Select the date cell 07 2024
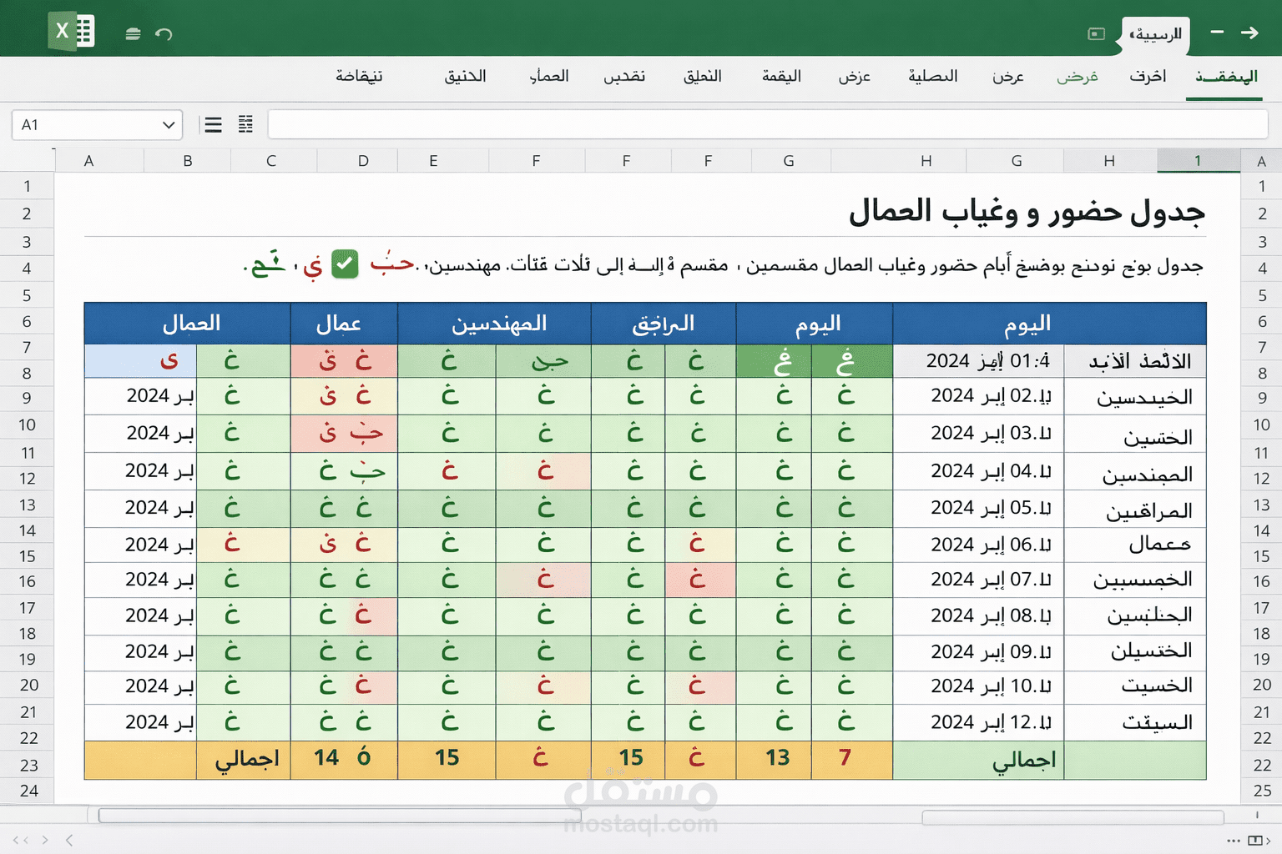1282x854 pixels. (x=978, y=580)
